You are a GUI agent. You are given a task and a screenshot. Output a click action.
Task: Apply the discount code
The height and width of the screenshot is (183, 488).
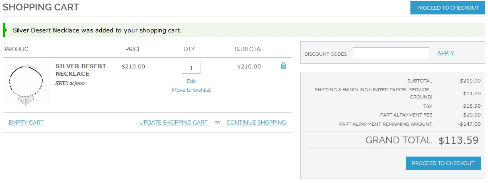445,53
